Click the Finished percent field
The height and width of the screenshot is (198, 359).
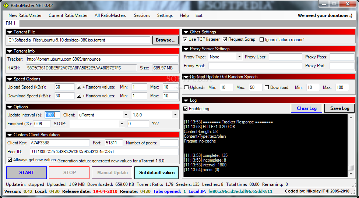[x=42, y=124]
